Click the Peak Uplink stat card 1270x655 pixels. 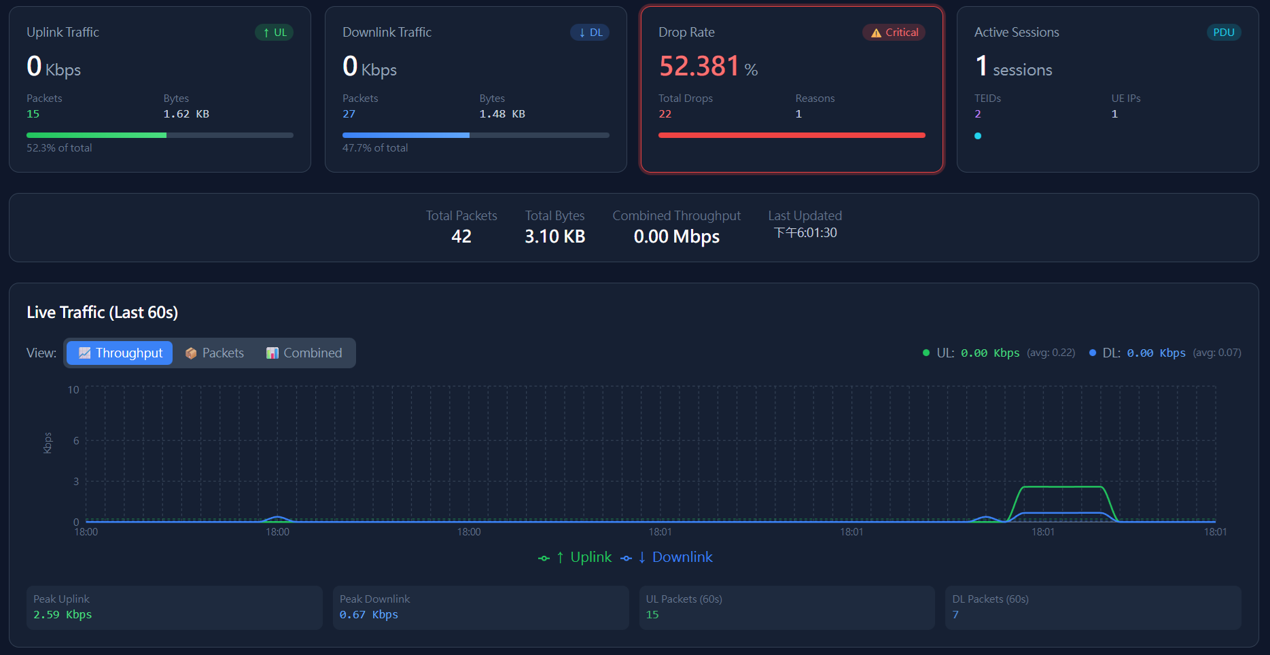[x=174, y=607]
